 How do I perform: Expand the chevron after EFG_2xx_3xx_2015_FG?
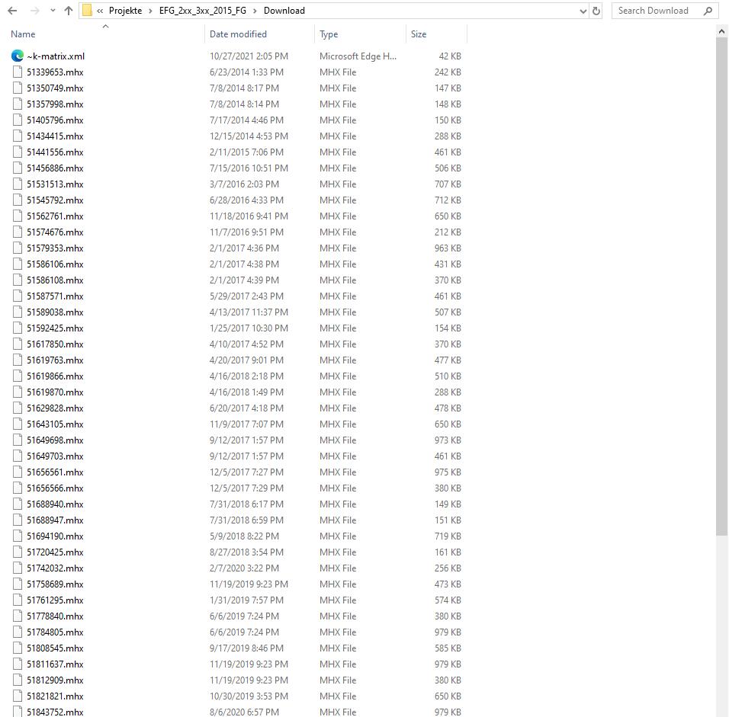(255, 11)
